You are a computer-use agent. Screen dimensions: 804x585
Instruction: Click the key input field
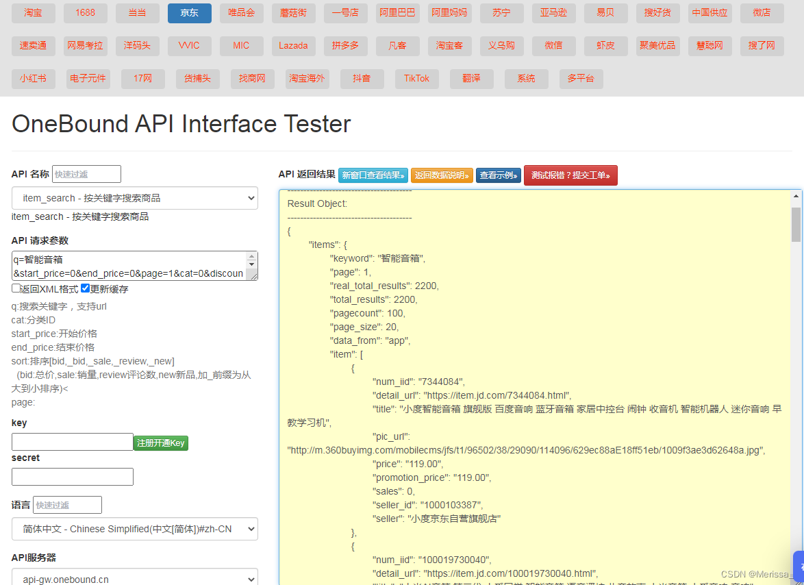[x=73, y=442]
